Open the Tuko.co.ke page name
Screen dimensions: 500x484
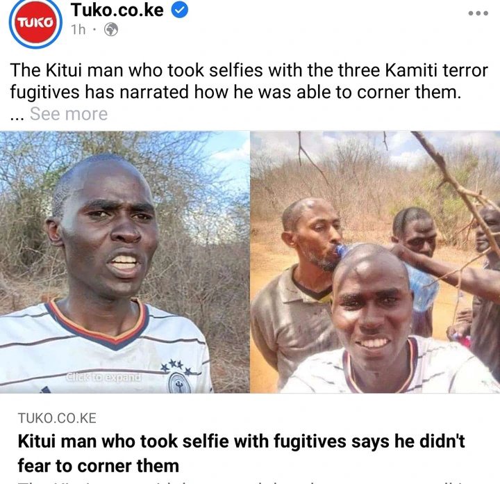point(117,10)
